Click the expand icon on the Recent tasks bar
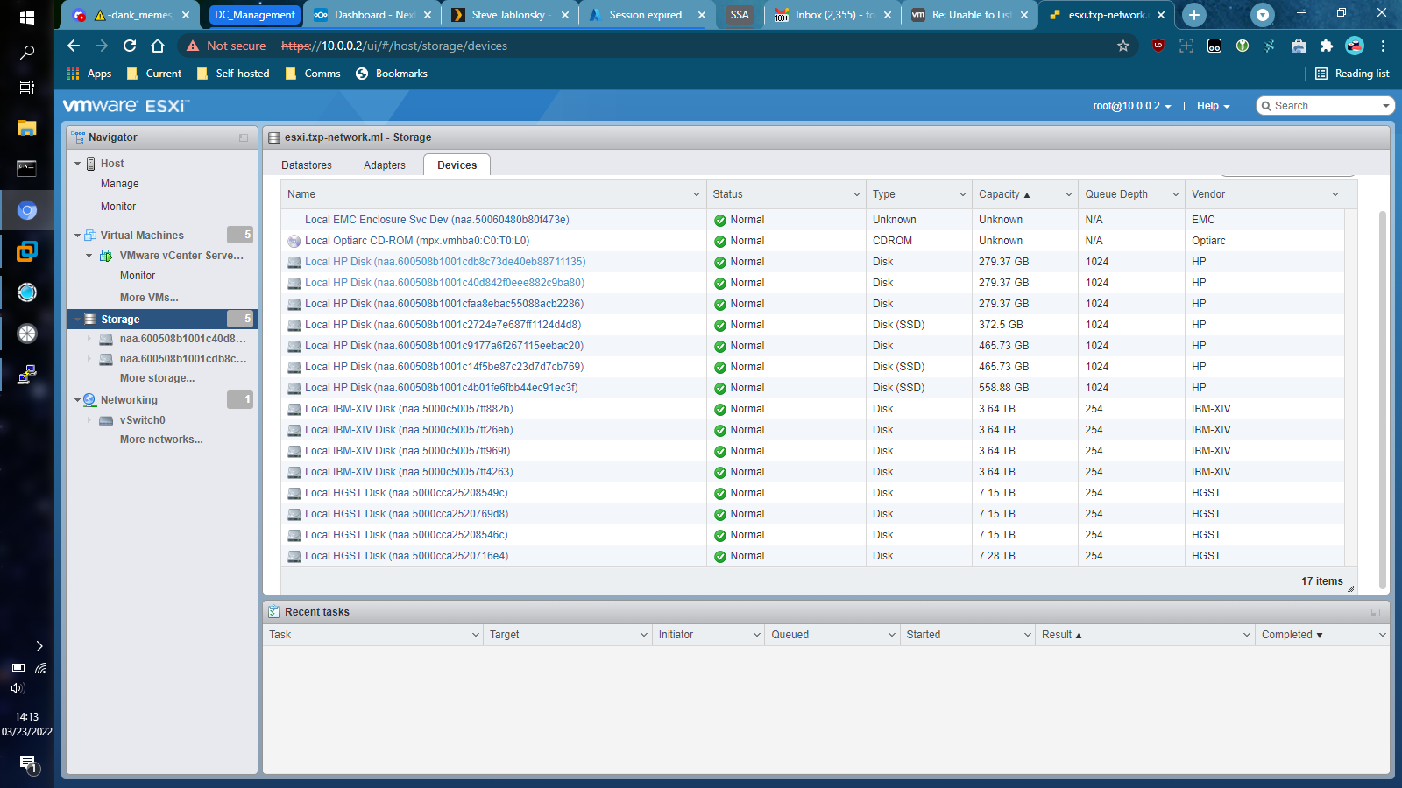Screen dimensions: 1402x788 [1374, 611]
